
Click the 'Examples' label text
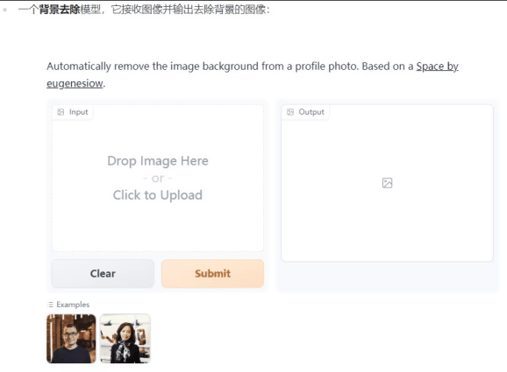(x=73, y=305)
